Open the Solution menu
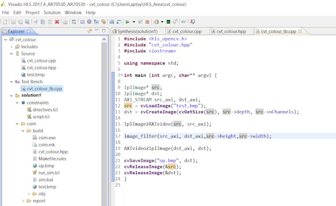 (52, 12)
